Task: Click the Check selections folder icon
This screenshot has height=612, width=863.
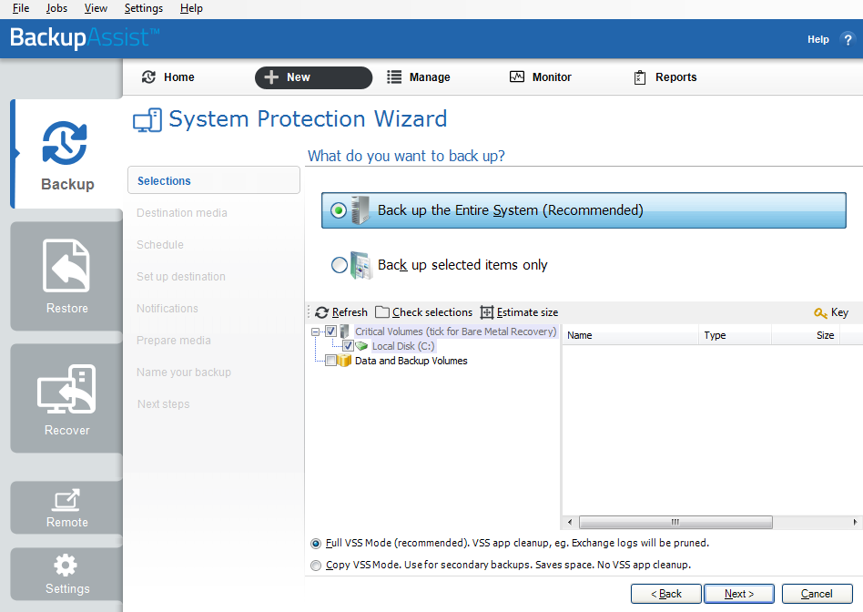Action: click(382, 312)
